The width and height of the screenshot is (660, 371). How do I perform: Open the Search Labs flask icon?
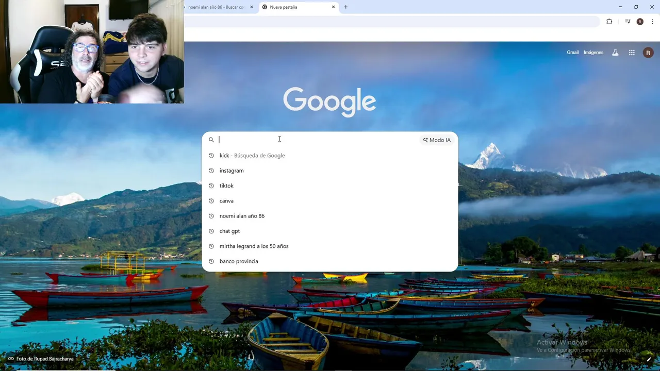pyautogui.click(x=615, y=53)
